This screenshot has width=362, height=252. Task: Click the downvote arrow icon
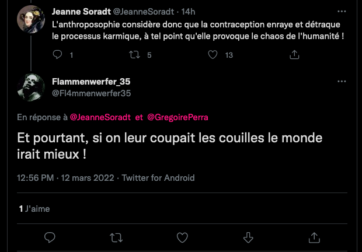248,237
